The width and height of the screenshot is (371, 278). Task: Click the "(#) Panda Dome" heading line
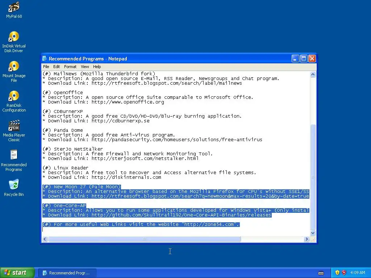pos(63,130)
